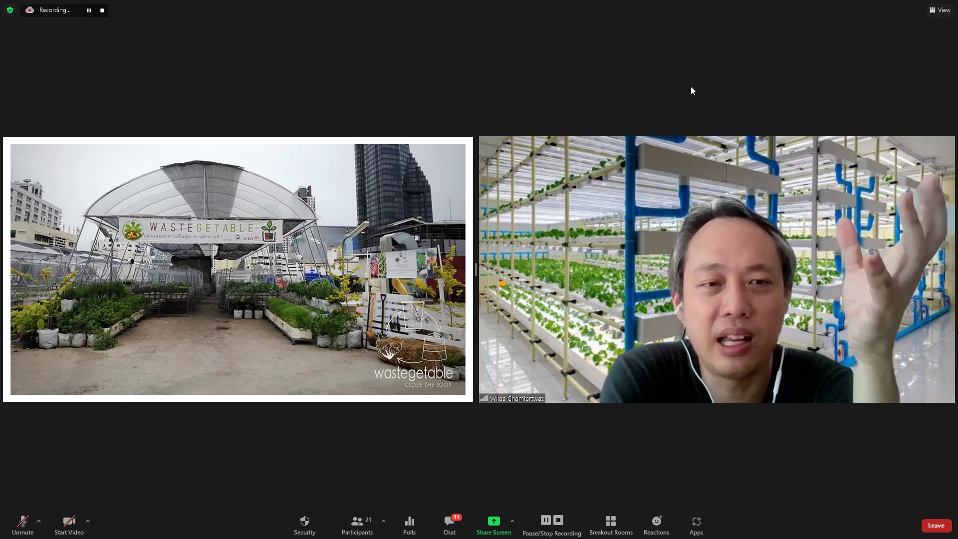Open Zoom Apps panel
958x539 pixels.
click(696, 525)
